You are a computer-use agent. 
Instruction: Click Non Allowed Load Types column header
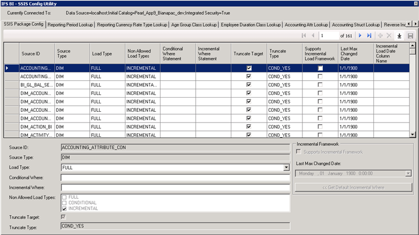click(142, 54)
